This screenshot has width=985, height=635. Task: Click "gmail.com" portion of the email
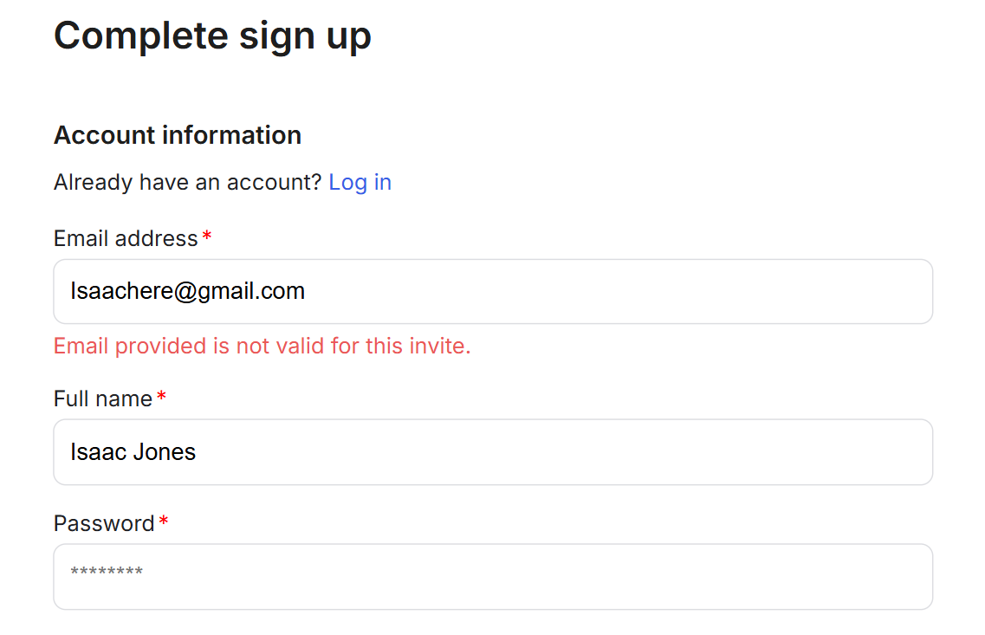(x=251, y=291)
